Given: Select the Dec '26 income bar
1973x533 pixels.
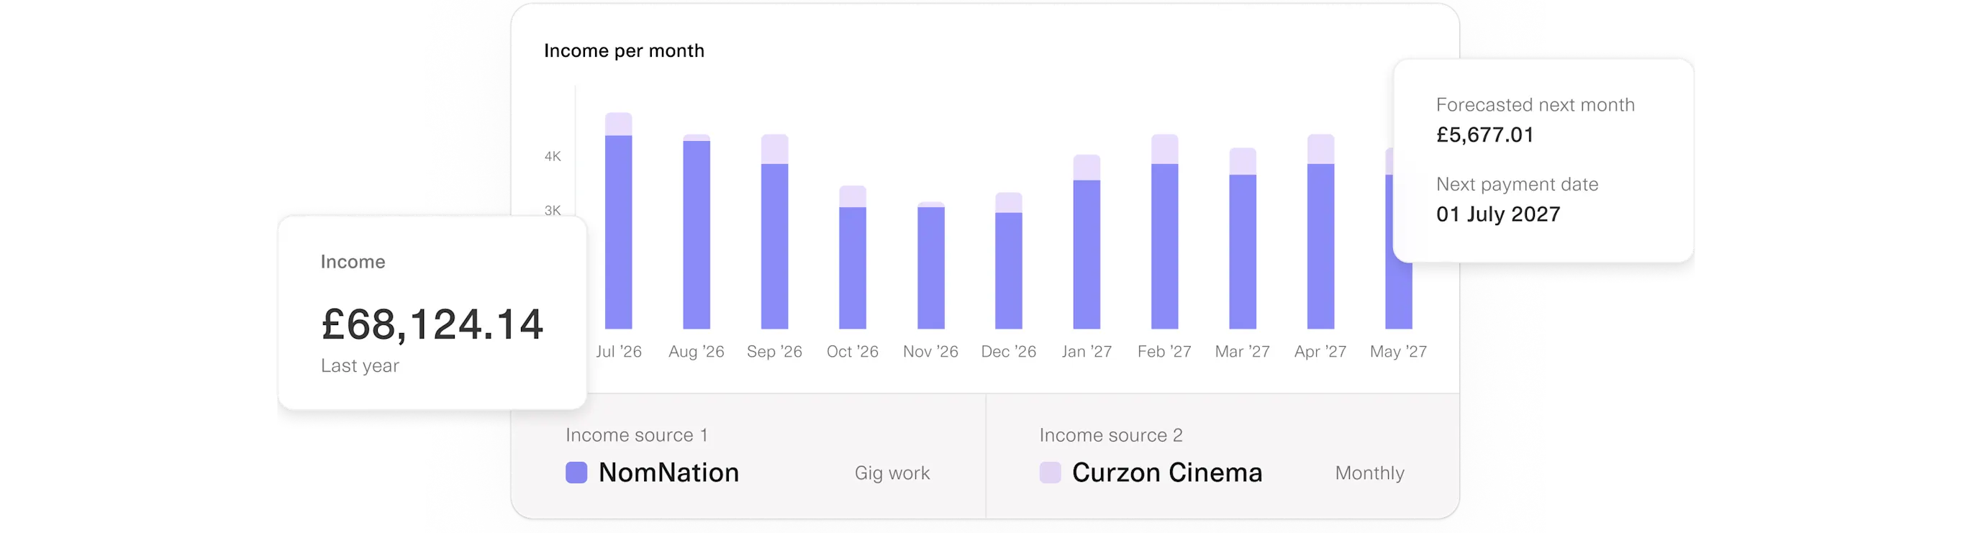Looking at the screenshot, I should click(x=1009, y=260).
